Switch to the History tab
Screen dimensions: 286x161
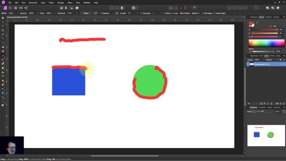(270, 107)
